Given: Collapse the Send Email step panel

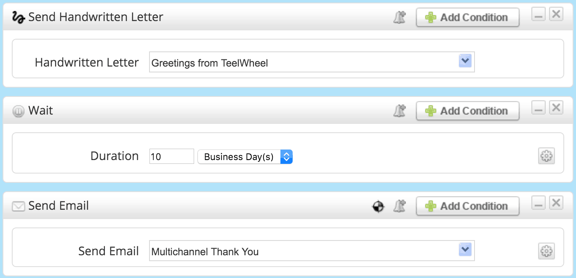Looking at the screenshot, I should point(539,203).
